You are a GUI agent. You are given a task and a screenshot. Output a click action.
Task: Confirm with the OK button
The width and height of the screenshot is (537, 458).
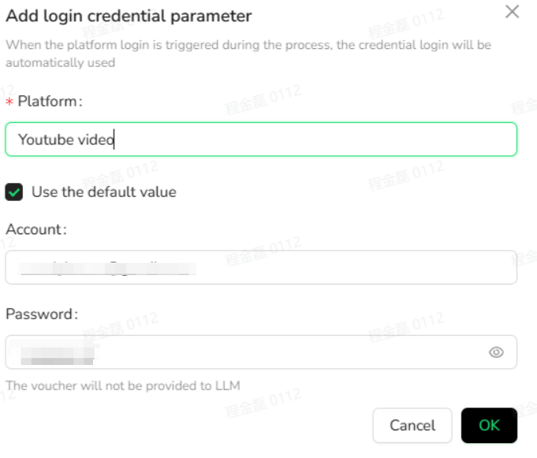click(x=489, y=426)
